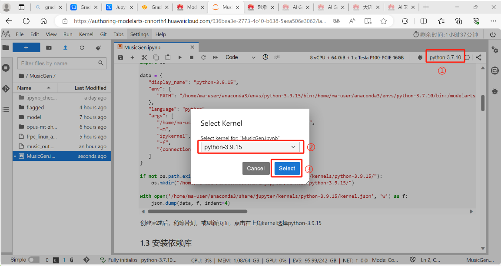Open the Kernel menu
The height and width of the screenshot is (266, 501).
tap(86, 34)
